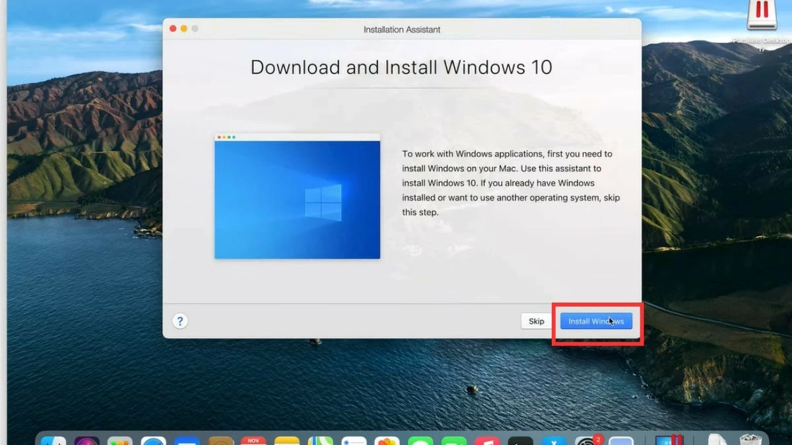Open Launchpad in the dock

click(120, 441)
